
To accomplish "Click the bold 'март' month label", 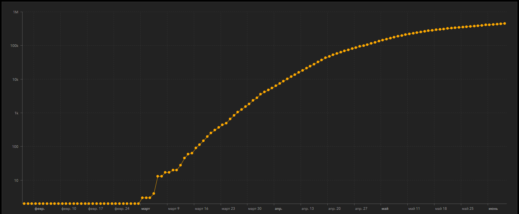I will click(146, 209).
